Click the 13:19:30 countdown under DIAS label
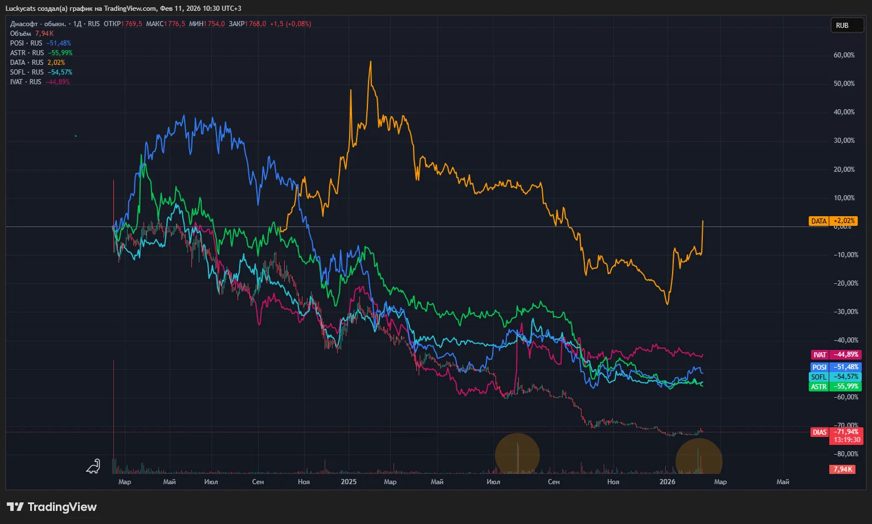Image resolution: width=872 pixels, height=524 pixels. (x=847, y=440)
